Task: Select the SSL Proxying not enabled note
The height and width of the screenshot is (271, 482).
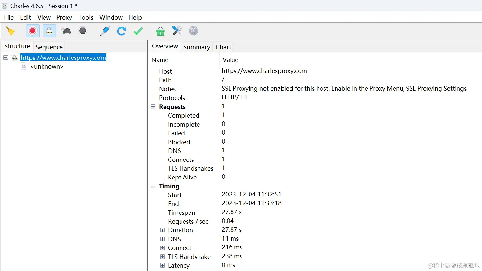Action: pos(344,89)
